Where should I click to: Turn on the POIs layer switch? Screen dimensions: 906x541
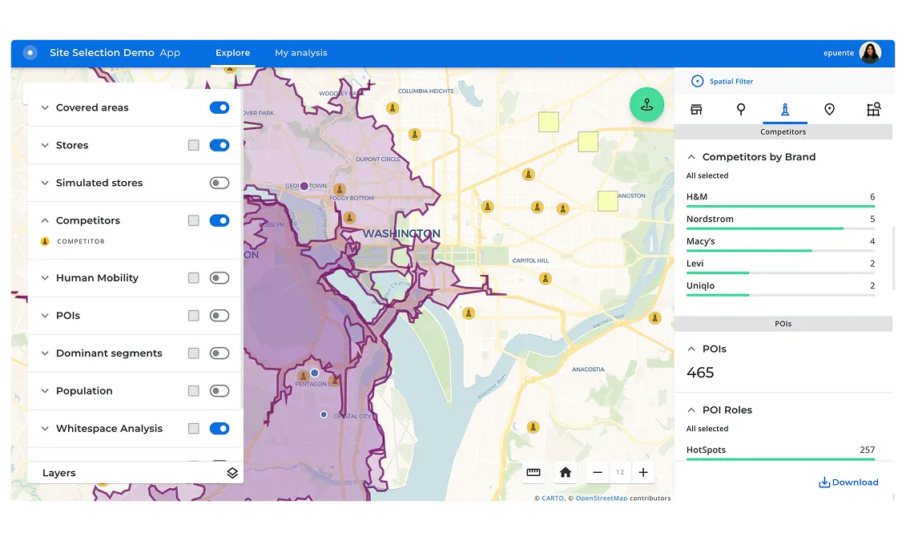click(x=219, y=315)
